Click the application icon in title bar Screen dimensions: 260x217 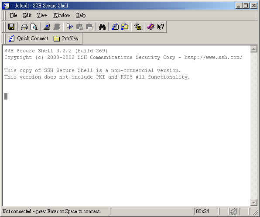tap(6, 6)
